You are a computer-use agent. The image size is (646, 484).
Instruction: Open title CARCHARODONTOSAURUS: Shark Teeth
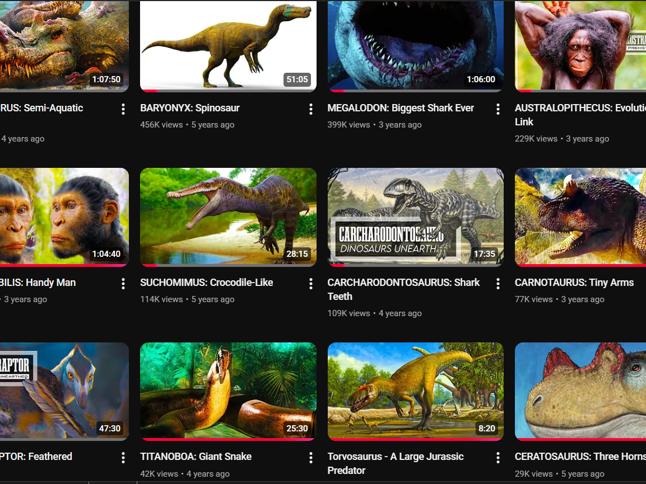click(x=404, y=289)
